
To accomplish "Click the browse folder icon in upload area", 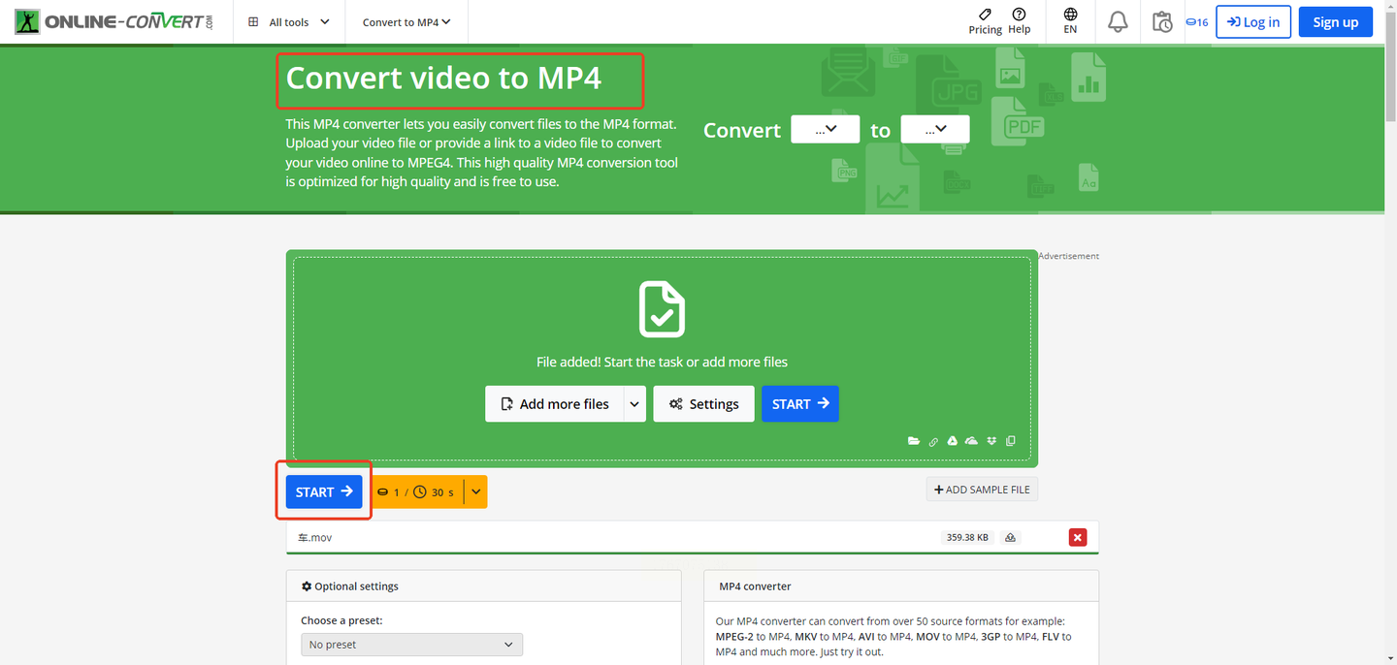I will pos(914,441).
